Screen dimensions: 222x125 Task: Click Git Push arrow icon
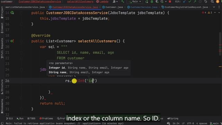(195, 1)
